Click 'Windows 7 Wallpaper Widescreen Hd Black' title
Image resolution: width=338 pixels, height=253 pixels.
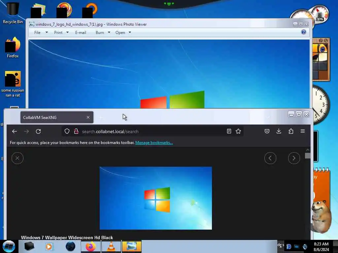[67, 238]
